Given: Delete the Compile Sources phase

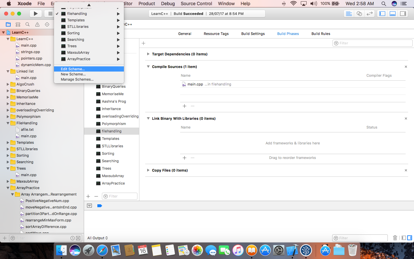Looking at the screenshot, I should [x=406, y=67].
